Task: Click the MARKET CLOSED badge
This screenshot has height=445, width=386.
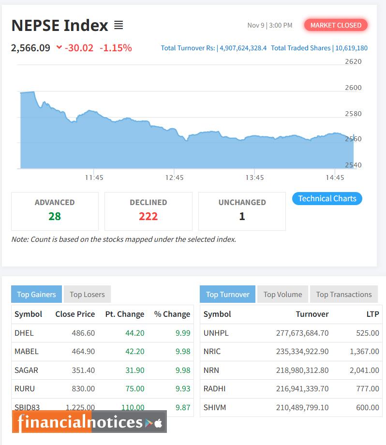Action: 336,25
